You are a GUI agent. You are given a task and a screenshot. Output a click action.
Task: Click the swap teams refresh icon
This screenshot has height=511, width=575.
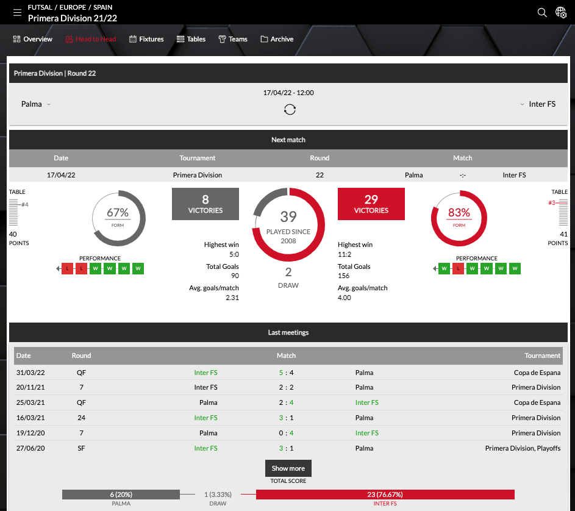290,109
